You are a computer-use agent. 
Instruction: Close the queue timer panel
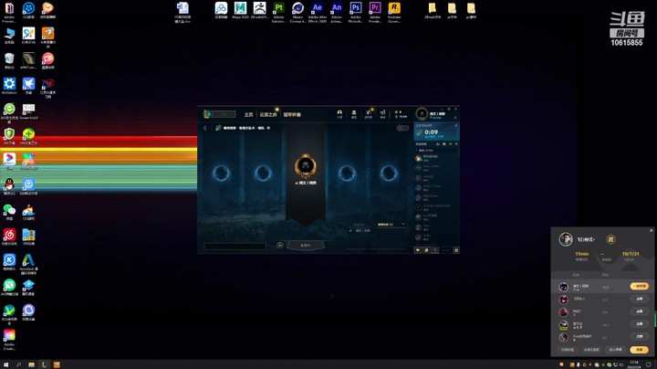(x=456, y=125)
